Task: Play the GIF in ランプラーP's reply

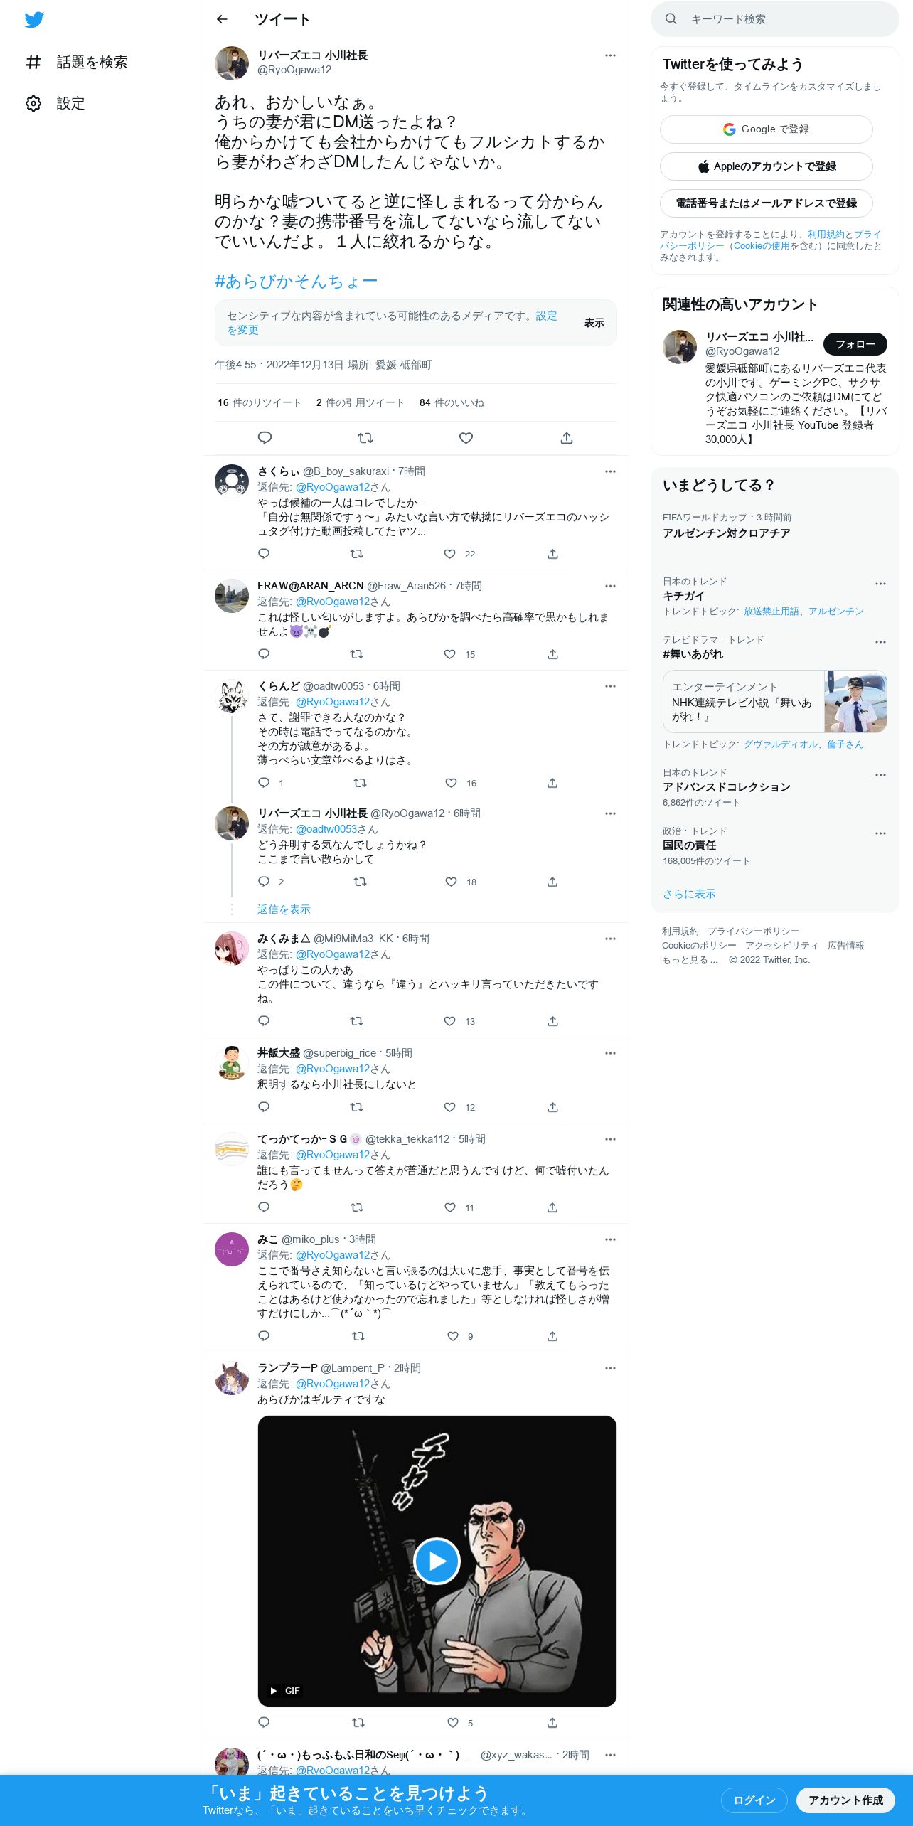Action: 437,1561
